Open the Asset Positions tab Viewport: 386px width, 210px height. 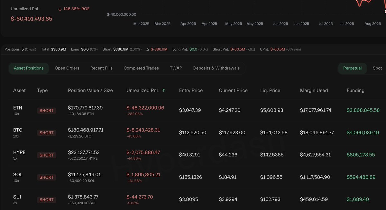click(29, 68)
